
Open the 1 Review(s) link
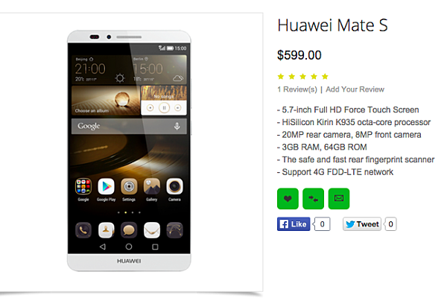click(297, 89)
